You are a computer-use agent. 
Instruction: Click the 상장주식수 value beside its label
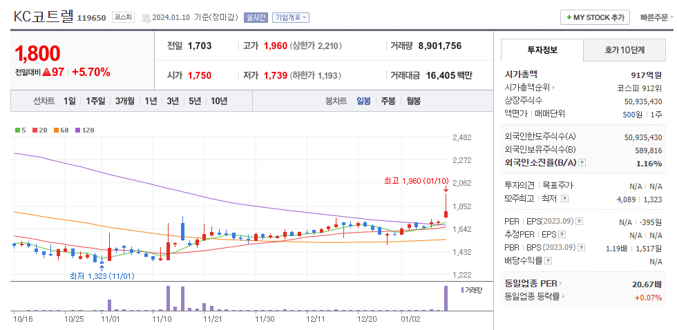point(643,101)
